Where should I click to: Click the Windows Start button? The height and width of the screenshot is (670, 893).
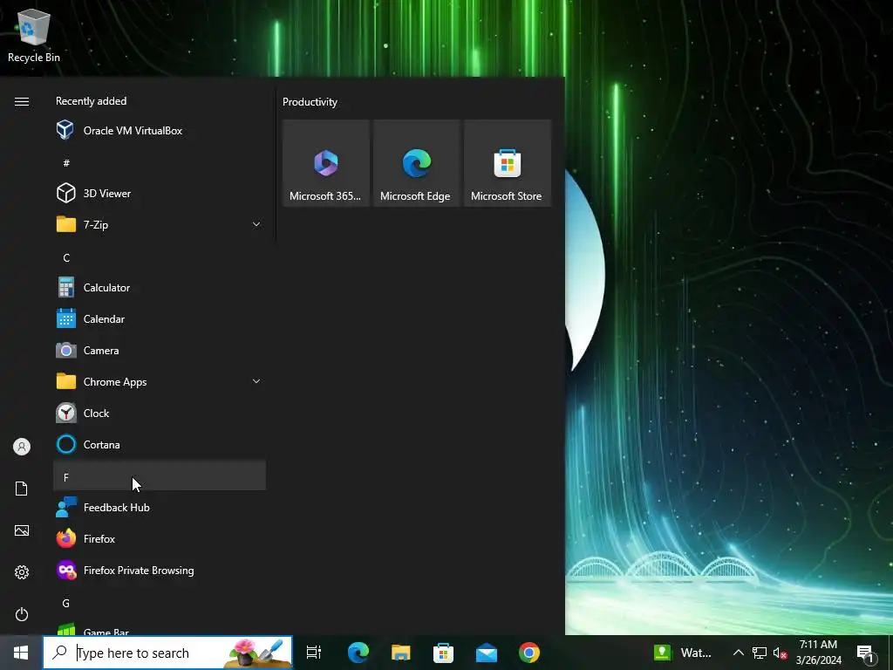pyautogui.click(x=21, y=653)
